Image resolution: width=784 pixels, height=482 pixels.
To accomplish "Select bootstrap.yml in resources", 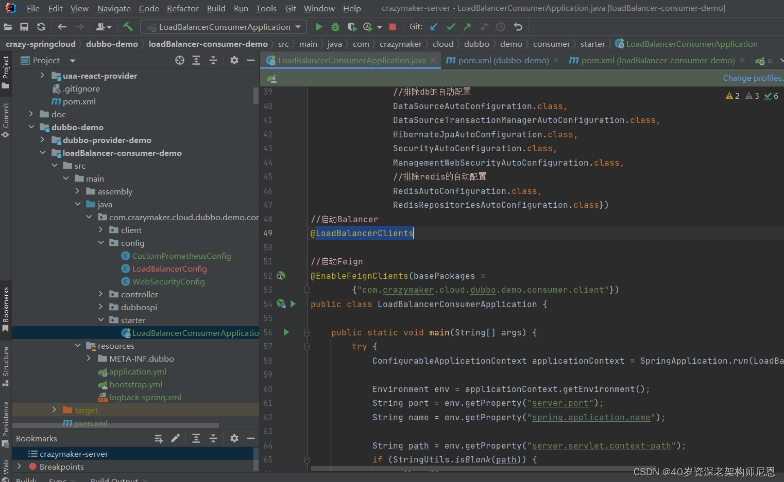I will pyautogui.click(x=135, y=384).
